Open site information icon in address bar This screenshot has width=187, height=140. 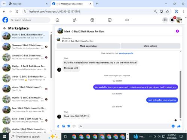coord(25,12)
